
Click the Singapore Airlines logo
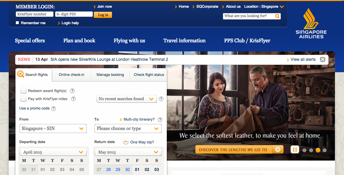(311, 24)
